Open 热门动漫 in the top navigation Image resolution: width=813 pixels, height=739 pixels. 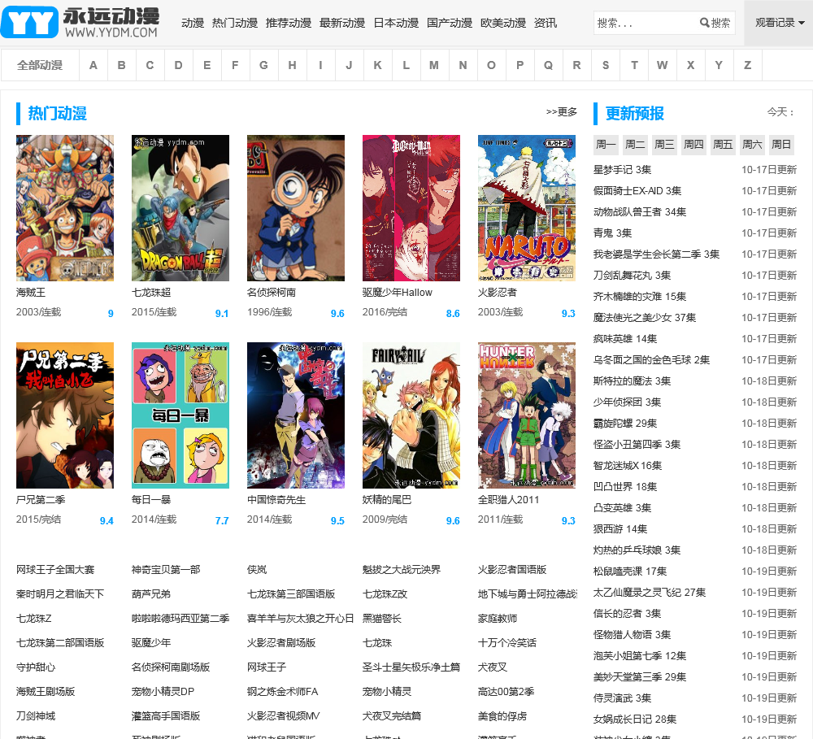coord(234,24)
